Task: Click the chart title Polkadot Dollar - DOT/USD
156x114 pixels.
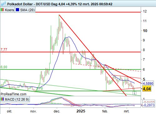Action: pyautogui.click(x=29, y=4)
